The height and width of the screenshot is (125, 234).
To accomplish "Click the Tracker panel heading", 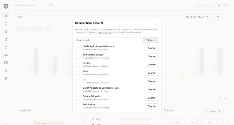I will [168, 111].
